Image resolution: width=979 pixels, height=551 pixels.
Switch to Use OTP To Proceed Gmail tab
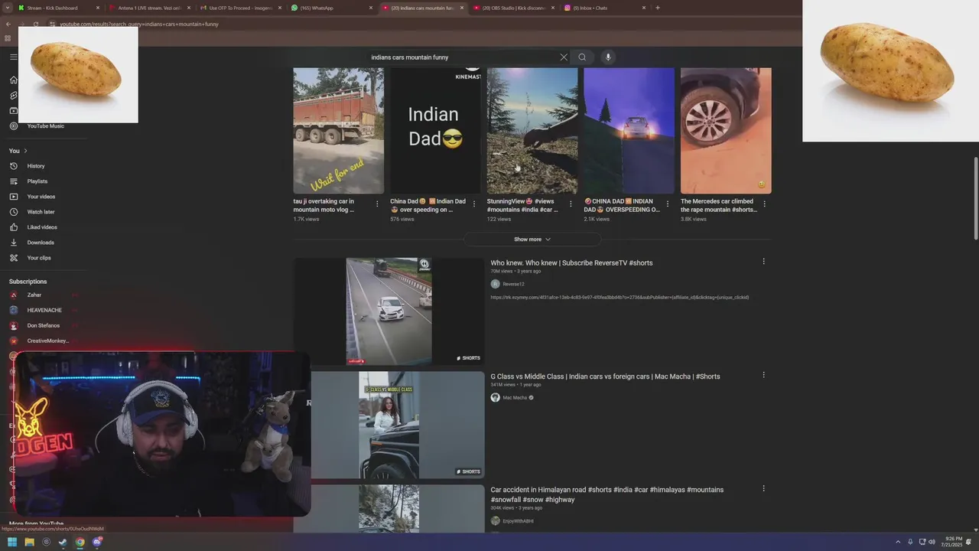coord(241,8)
